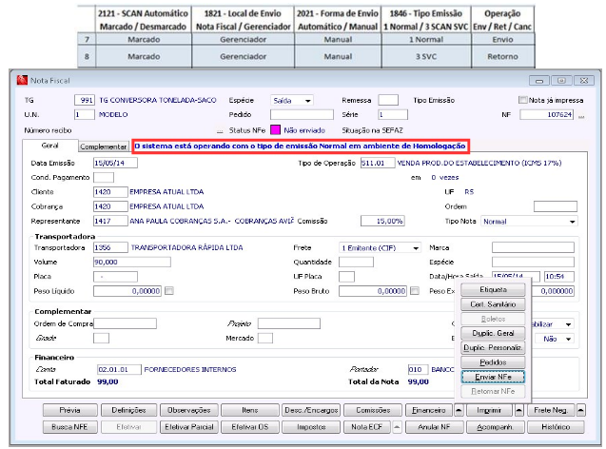Screen dimensions: 606x449
Task: Click the Prévia button
Action: [x=70, y=410]
